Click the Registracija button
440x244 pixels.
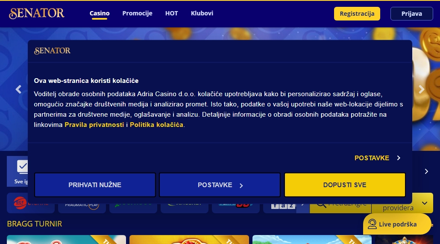coord(357,14)
